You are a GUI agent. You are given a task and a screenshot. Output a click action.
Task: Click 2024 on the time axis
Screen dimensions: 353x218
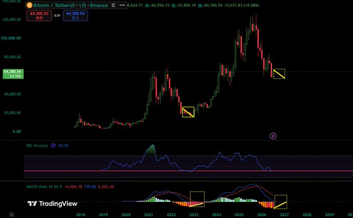[x=216, y=214]
